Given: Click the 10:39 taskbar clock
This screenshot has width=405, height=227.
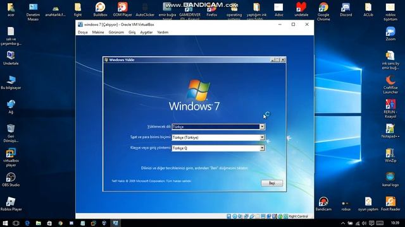Looking at the screenshot, I should tap(395, 223).
